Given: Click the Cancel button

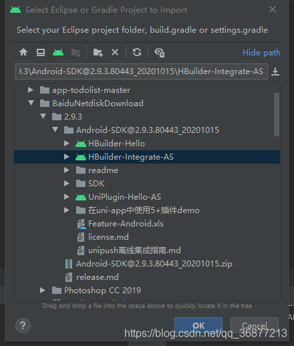Looking at the screenshot, I should 255,326.
